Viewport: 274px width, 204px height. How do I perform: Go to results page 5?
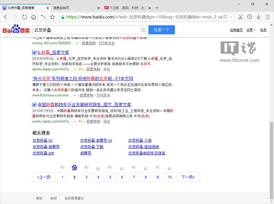click(110, 177)
